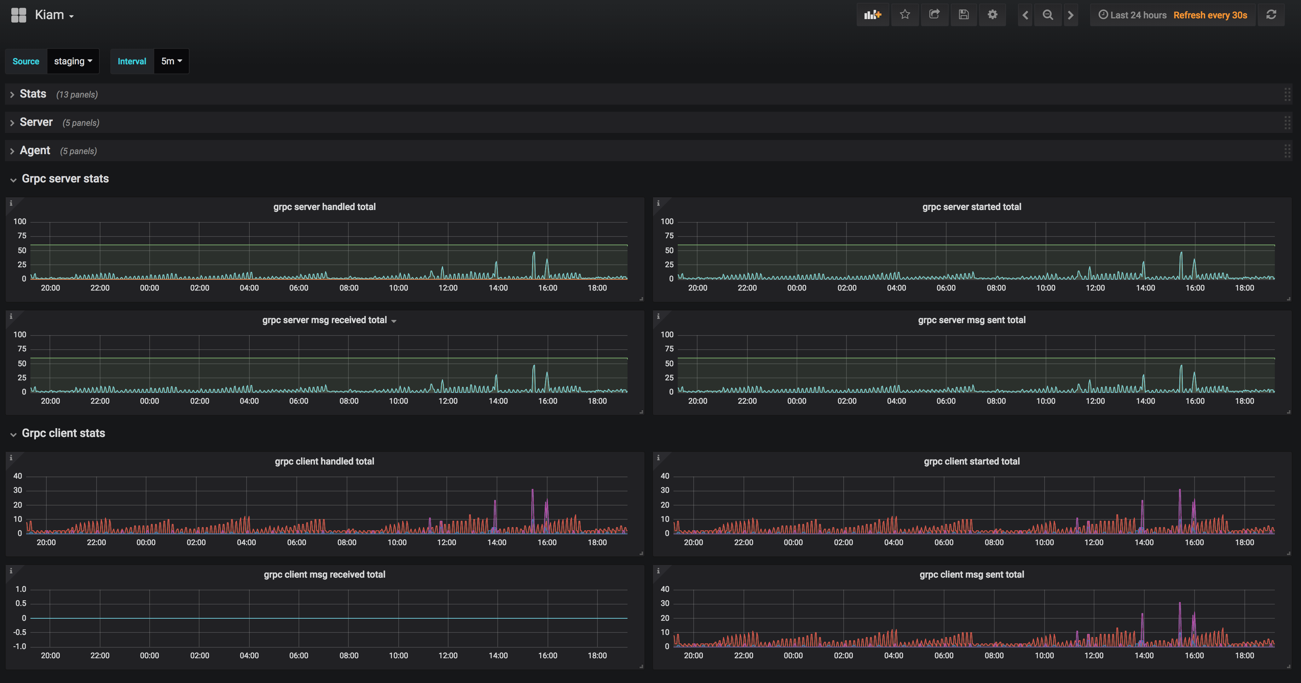1301x683 pixels.
Task: Open info icon on grpc server msg received total
Action: pyautogui.click(x=11, y=316)
